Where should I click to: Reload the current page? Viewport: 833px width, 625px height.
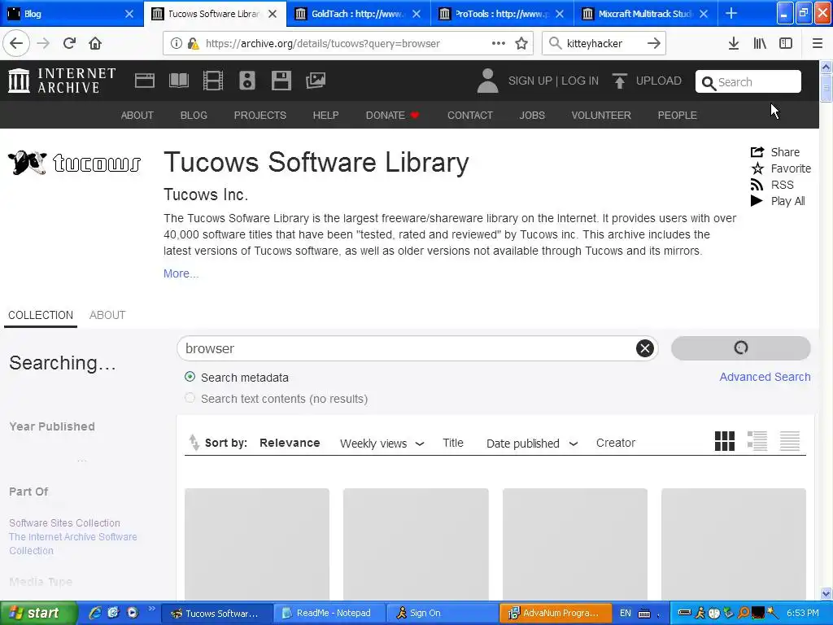coord(69,43)
